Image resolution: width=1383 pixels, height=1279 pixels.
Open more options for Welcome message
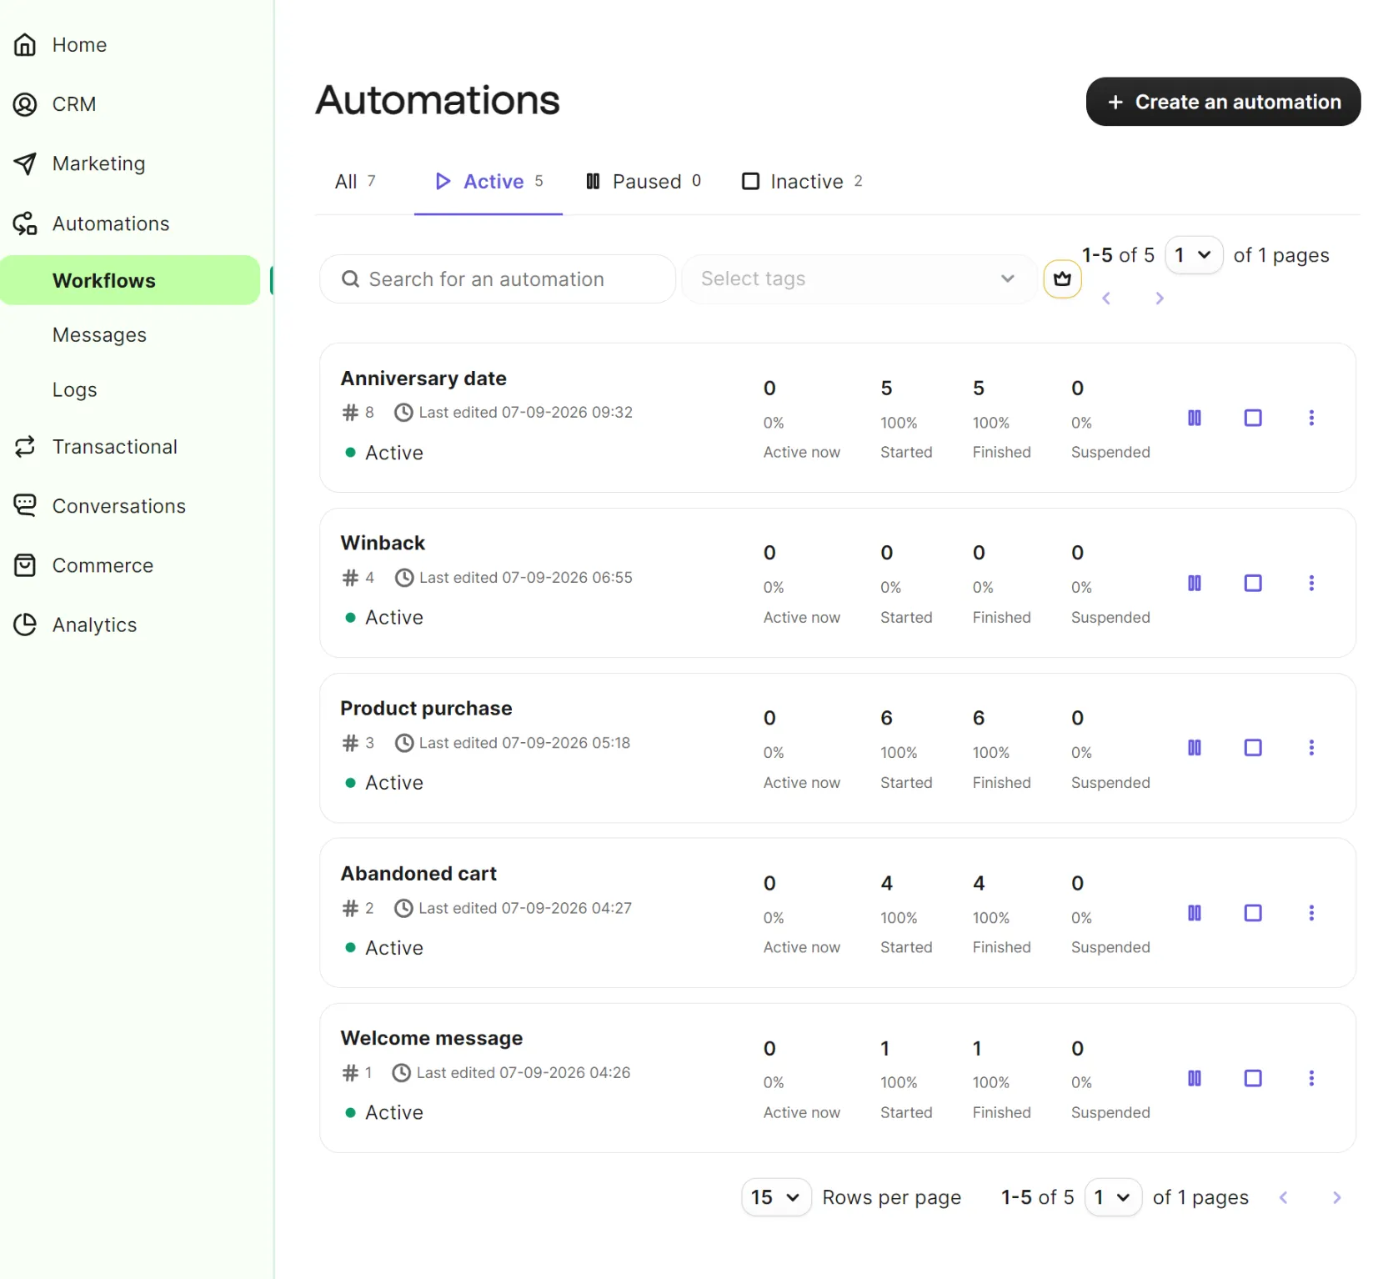pos(1311,1078)
